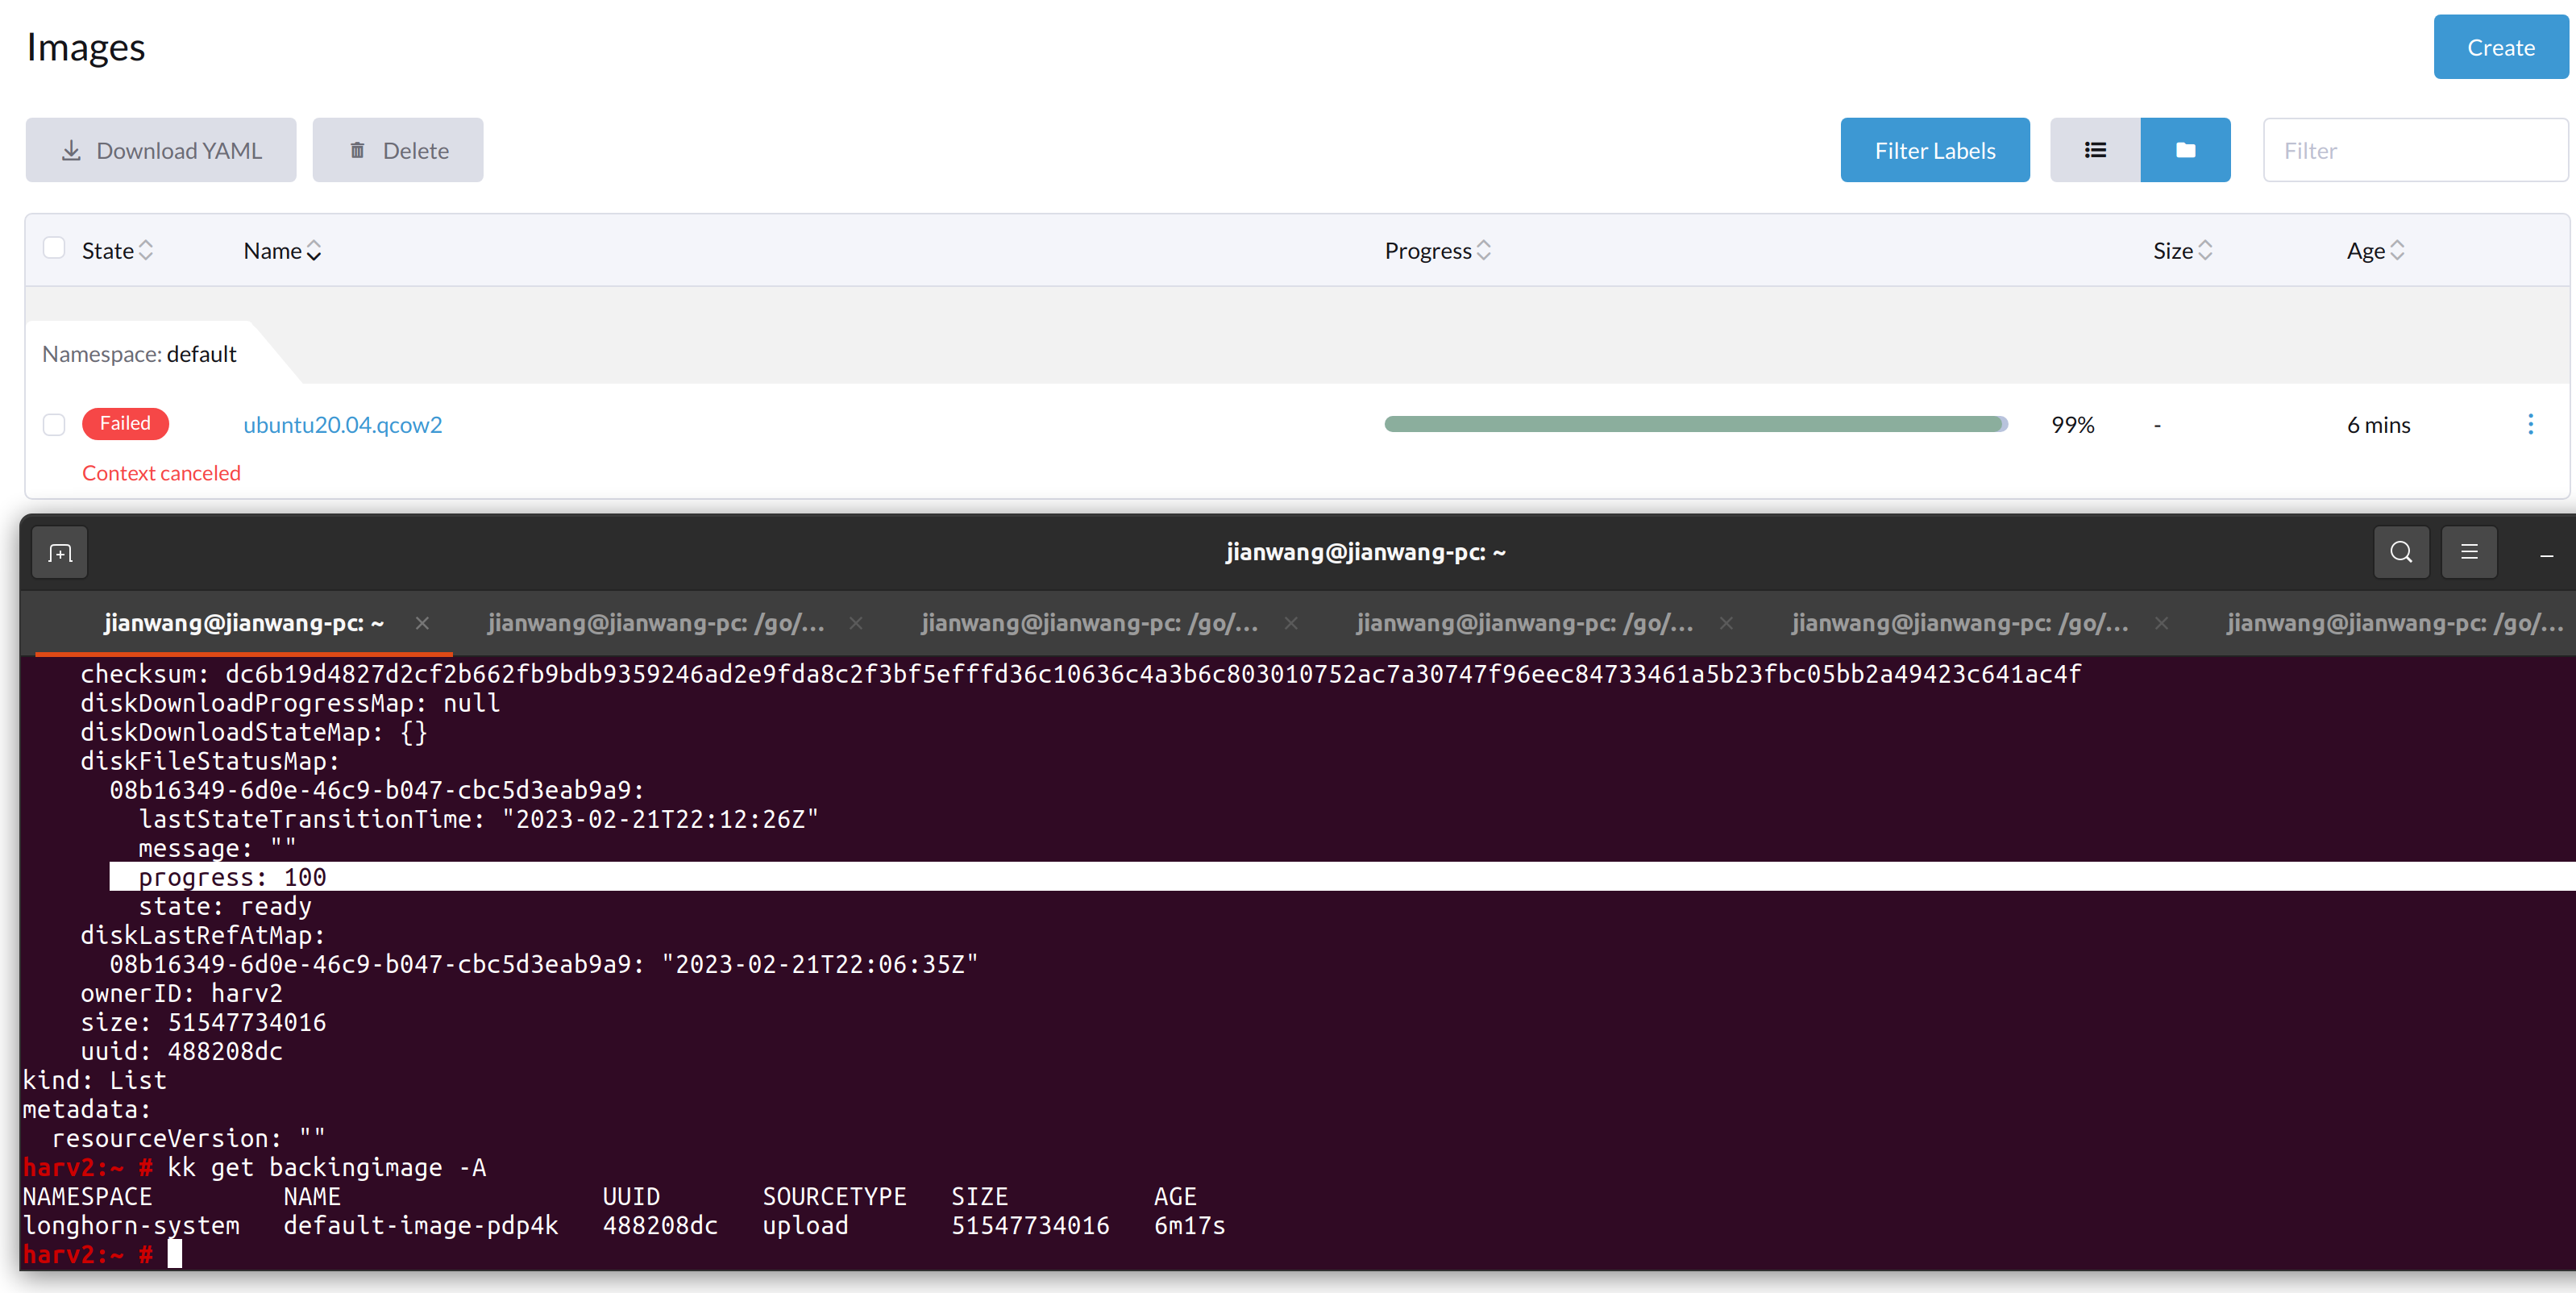2576x1293 pixels.
Task: Switch to the third terminal tab
Action: coord(1089,623)
